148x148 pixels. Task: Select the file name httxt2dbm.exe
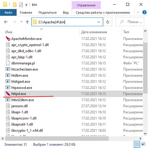(22, 100)
